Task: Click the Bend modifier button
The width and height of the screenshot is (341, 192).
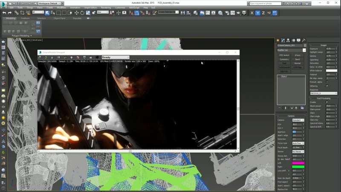Action: [298, 59]
